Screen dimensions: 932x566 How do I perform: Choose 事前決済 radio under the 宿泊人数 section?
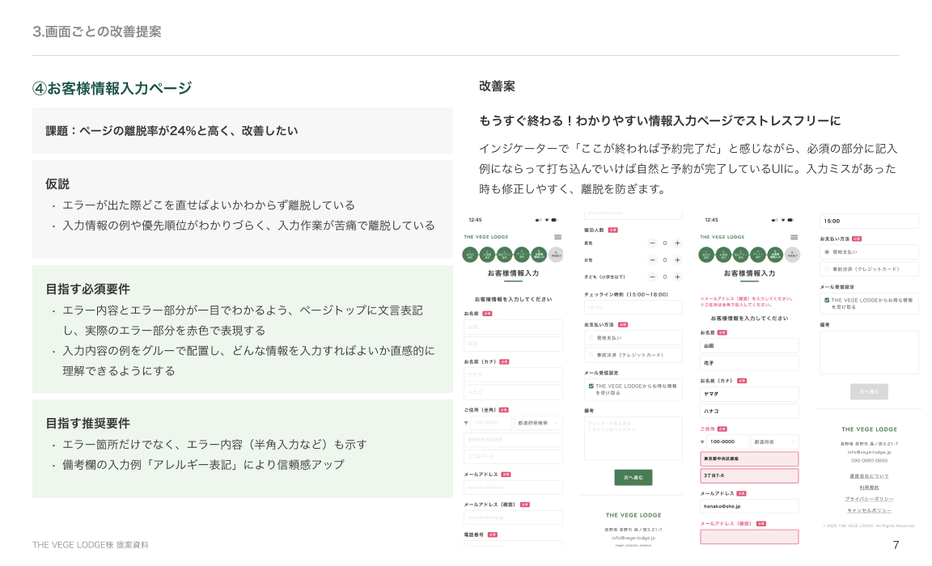(x=591, y=355)
